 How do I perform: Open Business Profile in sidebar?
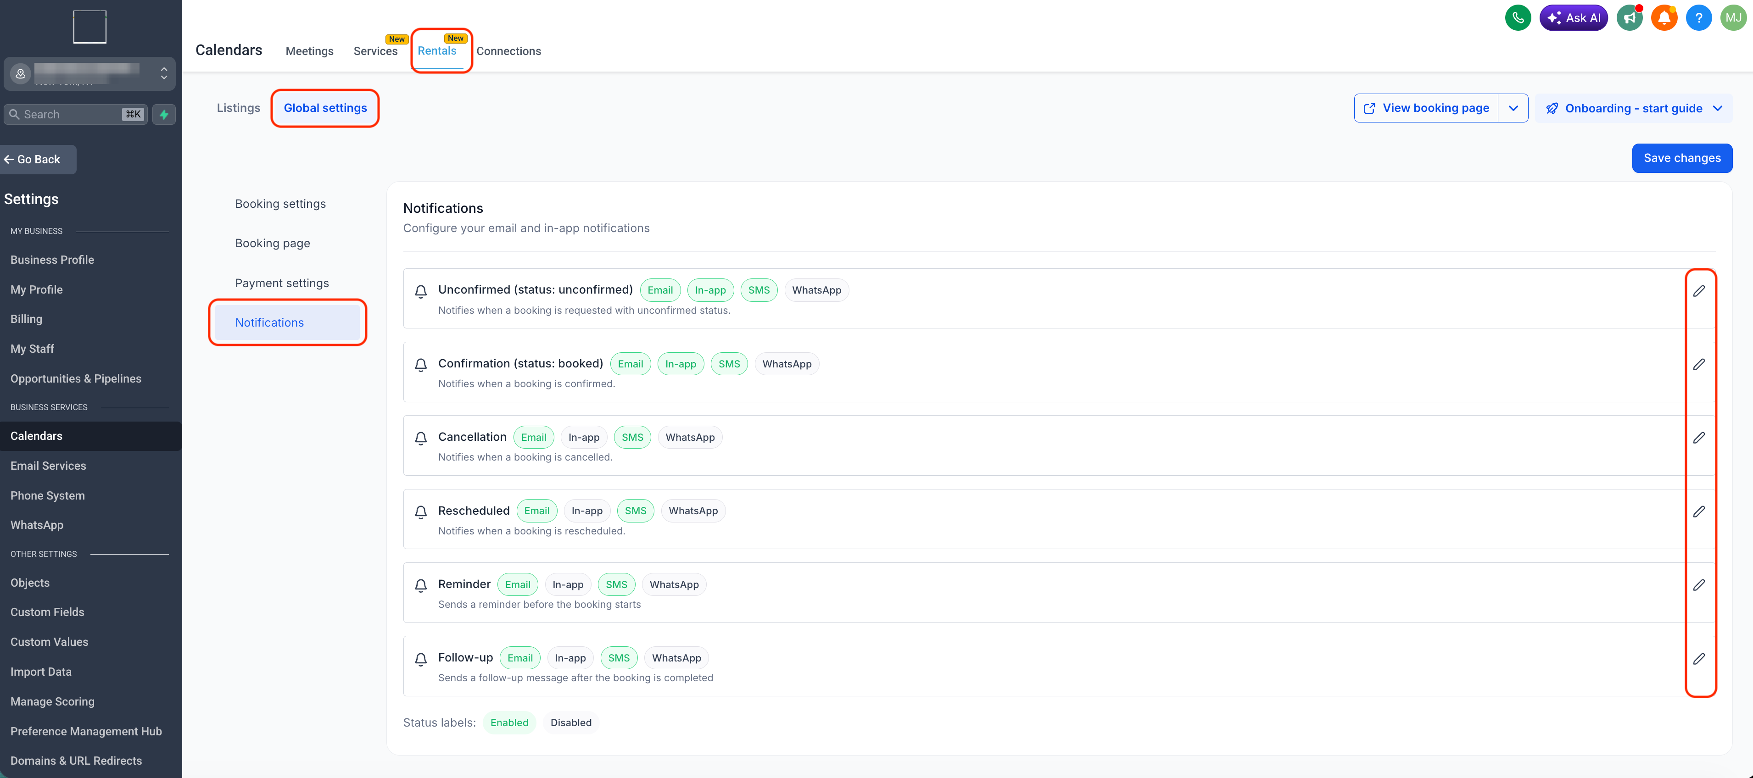(52, 260)
